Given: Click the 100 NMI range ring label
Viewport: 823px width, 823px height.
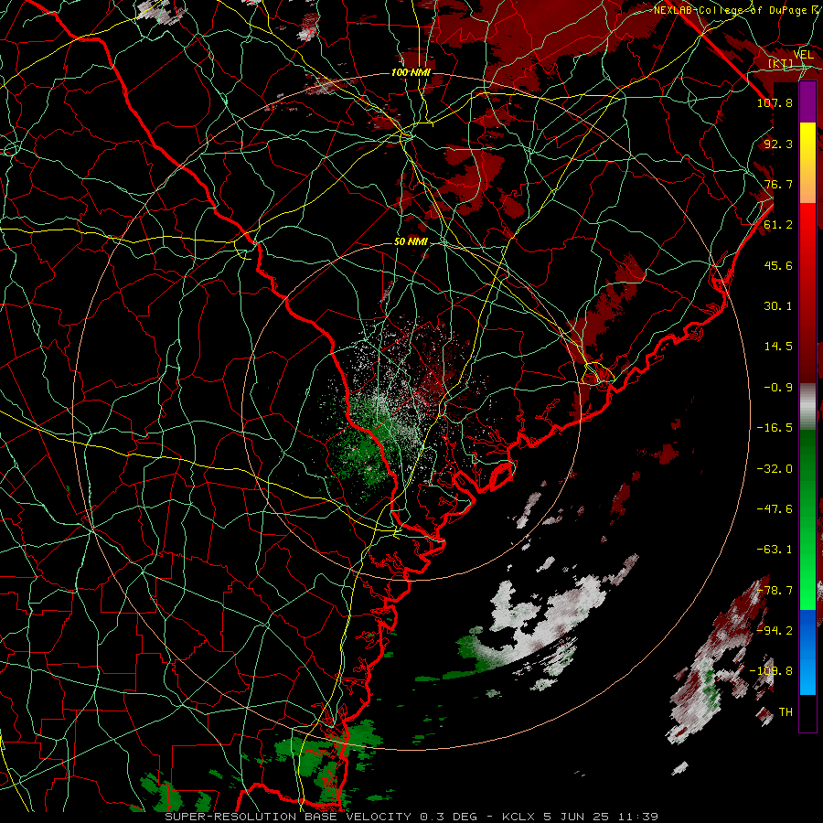Looking at the screenshot, I should click(x=411, y=72).
